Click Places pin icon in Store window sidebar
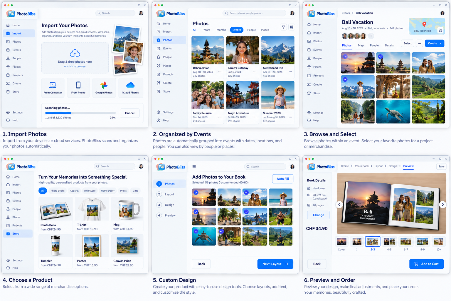 [8, 217]
